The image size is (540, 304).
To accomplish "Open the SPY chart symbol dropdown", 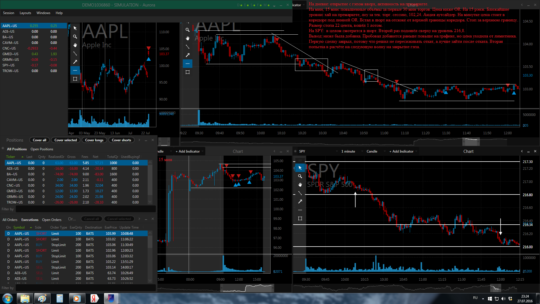I will [x=337, y=151].
